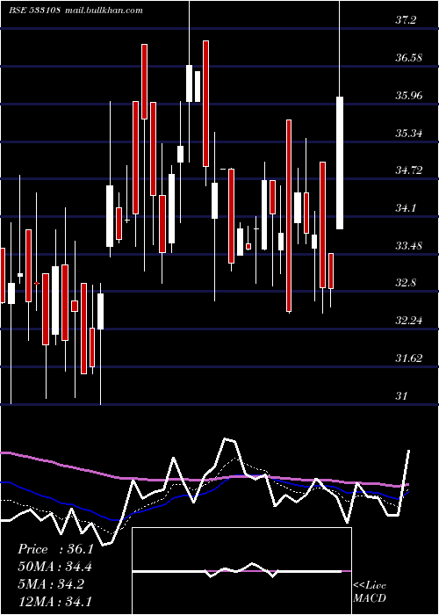
Task: Click the mail.bullkhan.com watermark text
Action: point(103,11)
